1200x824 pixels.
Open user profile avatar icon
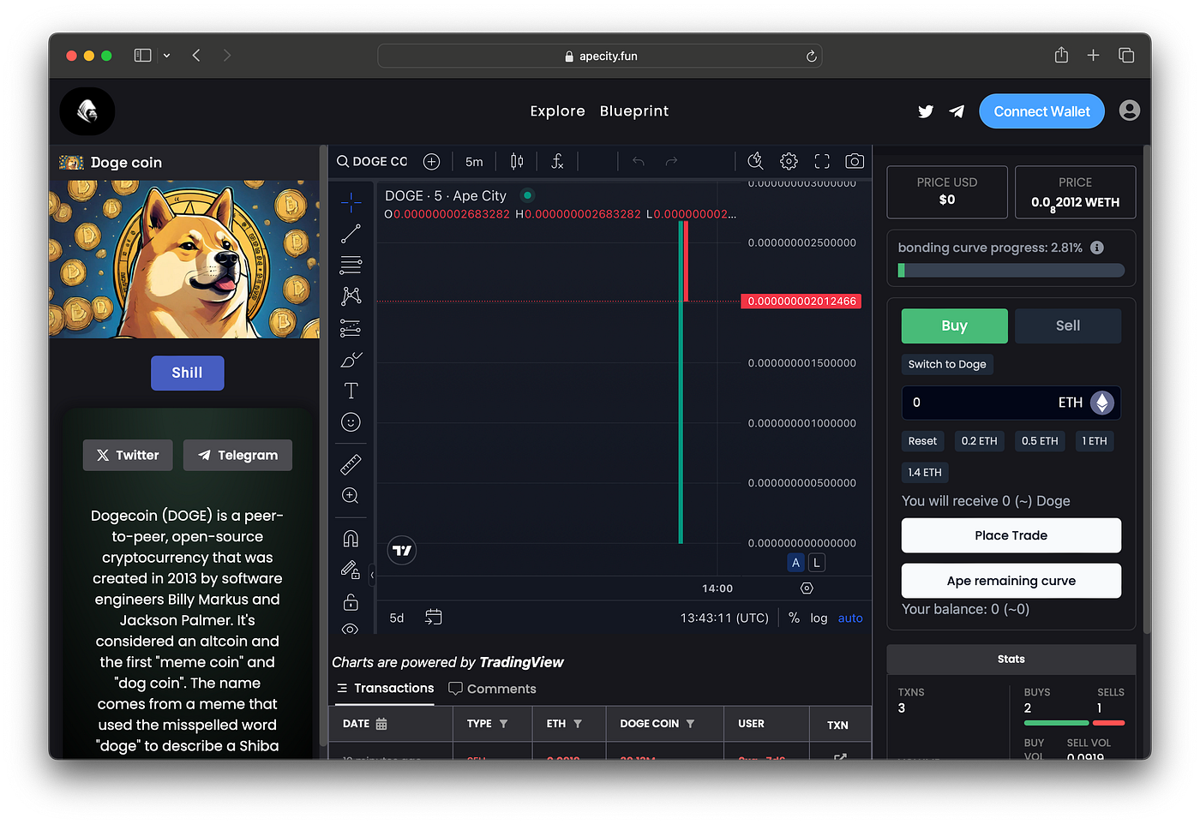1130,110
